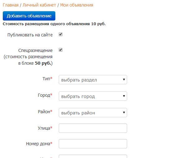The image size is (170, 158).
Task: Click the Публиковать на сайте label text
Action: 30,35
